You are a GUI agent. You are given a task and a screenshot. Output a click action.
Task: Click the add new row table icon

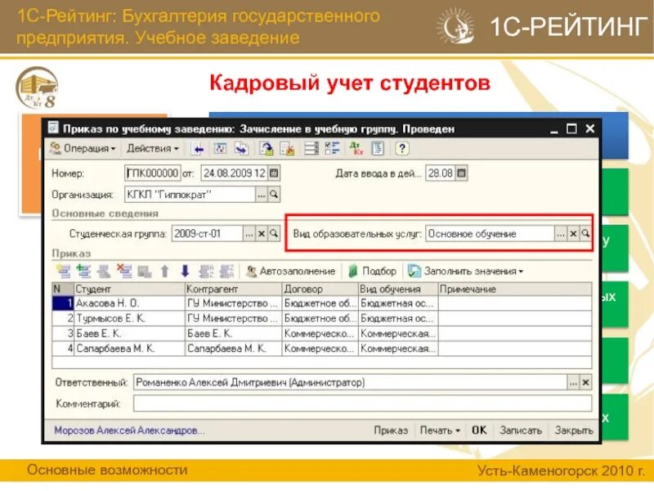[64, 272]
